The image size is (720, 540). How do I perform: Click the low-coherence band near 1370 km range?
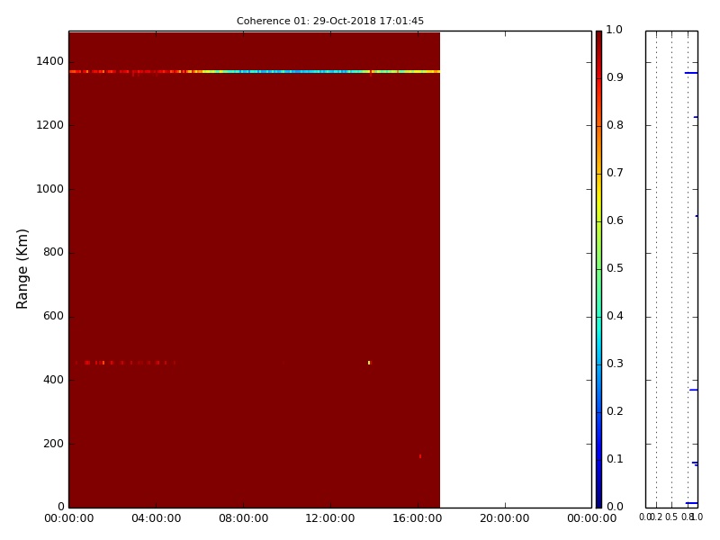(x=255, y=72)
